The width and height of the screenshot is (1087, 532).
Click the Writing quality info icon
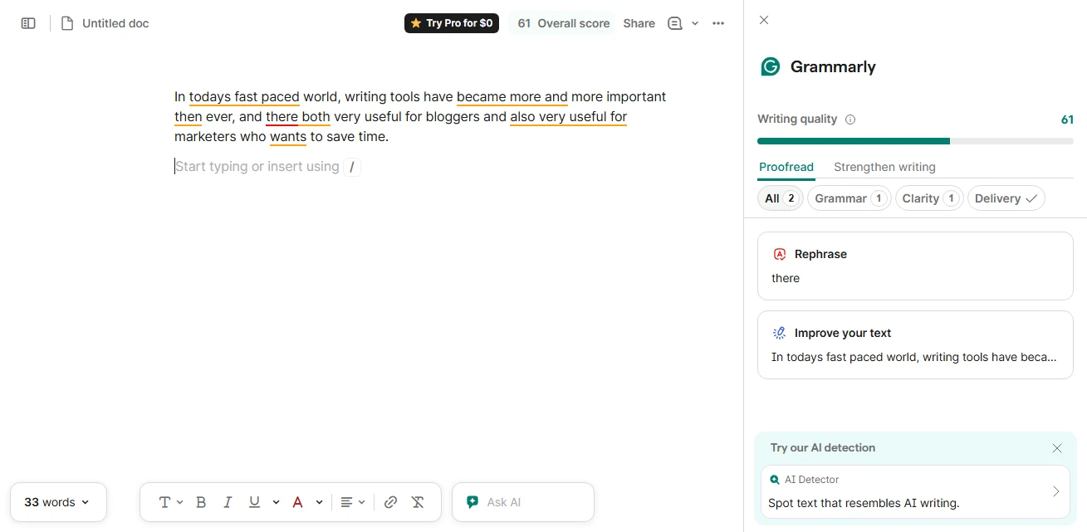(x=850, y=120)
